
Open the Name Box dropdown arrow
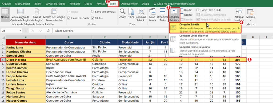(21, 31)
